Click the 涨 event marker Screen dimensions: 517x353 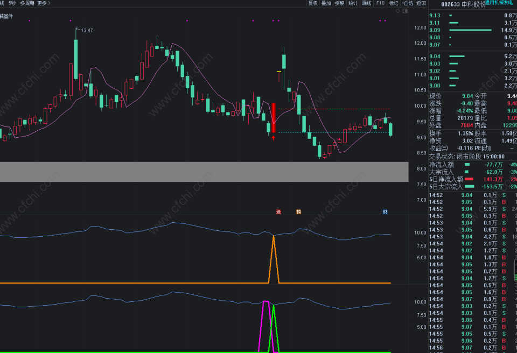(278, 211)
